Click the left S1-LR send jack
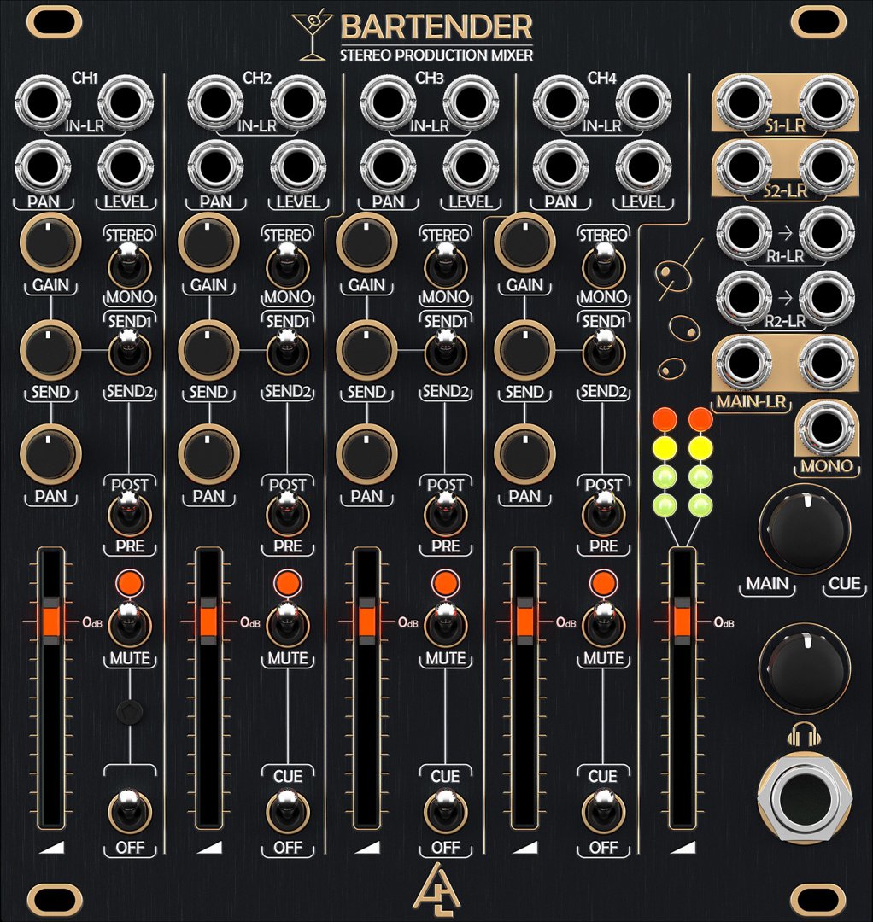Image resolution: width=873 pixels, height=922 pixels. 744,102
